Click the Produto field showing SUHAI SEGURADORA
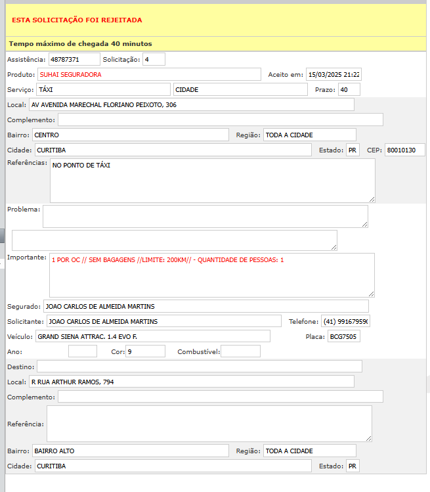430x492 pixels. coord(149,75)
